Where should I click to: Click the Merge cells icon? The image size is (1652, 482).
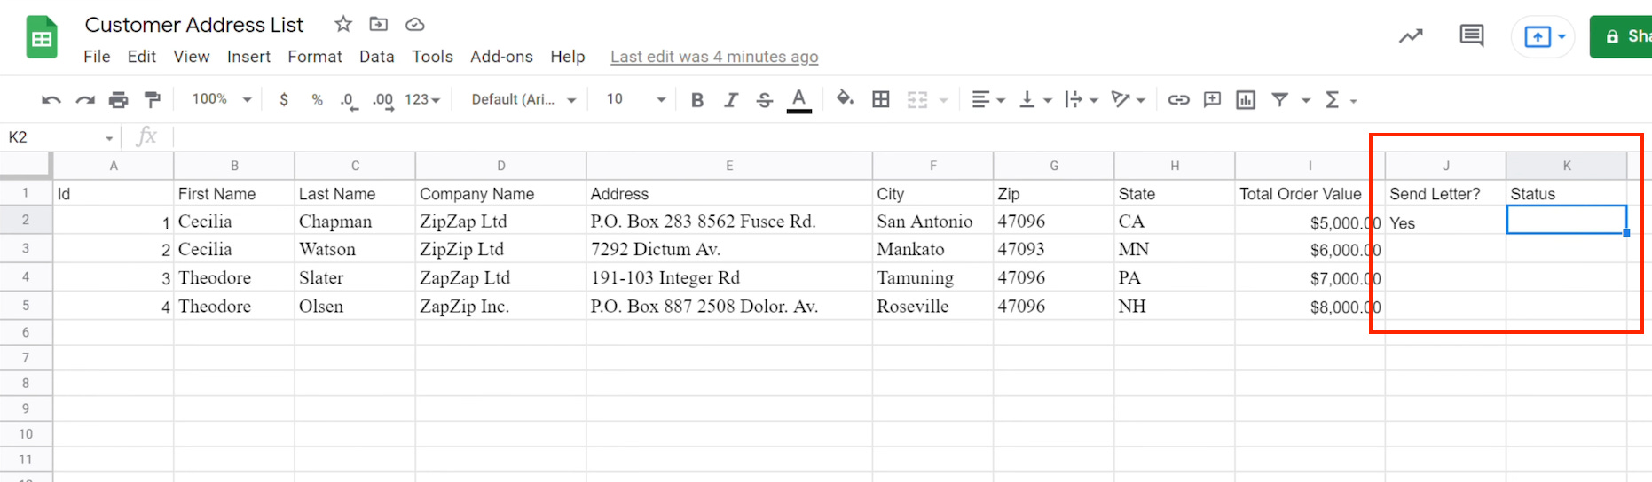point(917,100)
